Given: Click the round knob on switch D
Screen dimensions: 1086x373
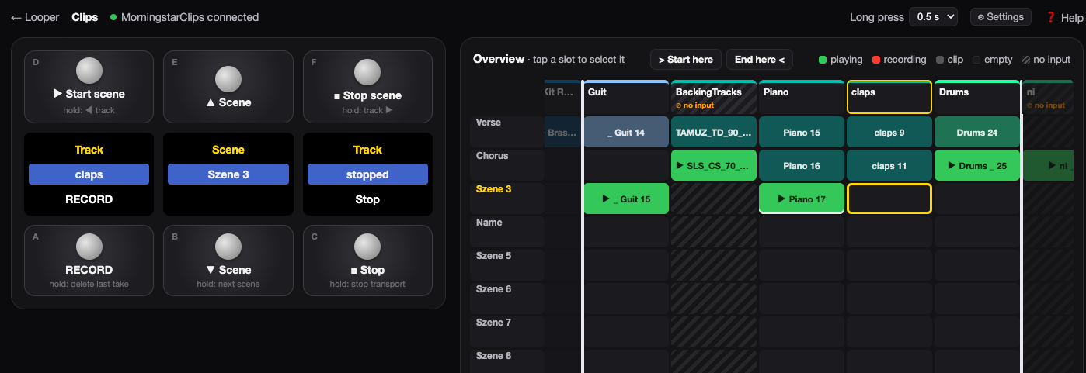Looking at the screenshot, I should point(89,71).
